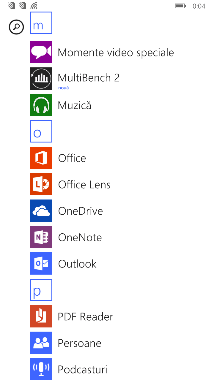The image size is (214, 380).
Task: Open the Podcasturi microphone icon
Action: click(41, 369)
